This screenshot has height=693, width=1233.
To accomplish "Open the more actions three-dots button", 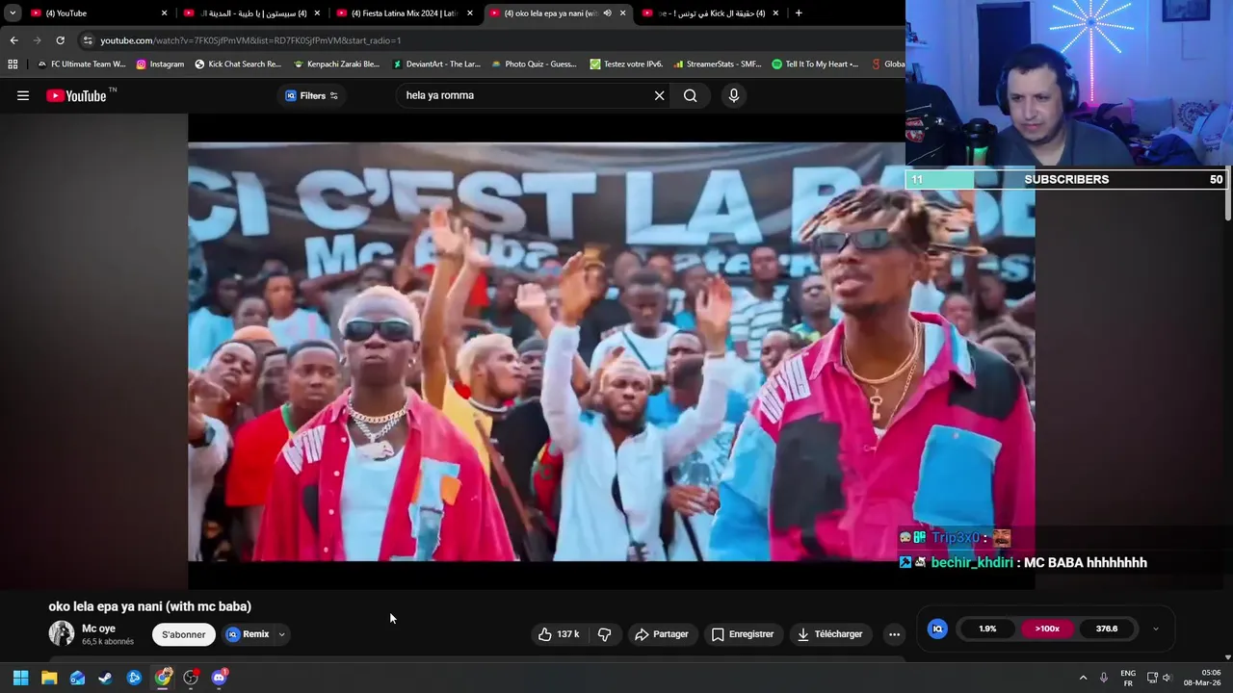I will 894,634.
